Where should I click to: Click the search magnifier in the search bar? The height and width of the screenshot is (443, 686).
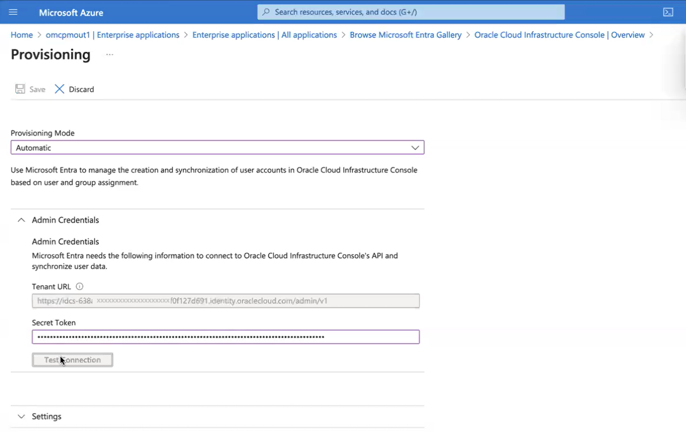point(267,11)
